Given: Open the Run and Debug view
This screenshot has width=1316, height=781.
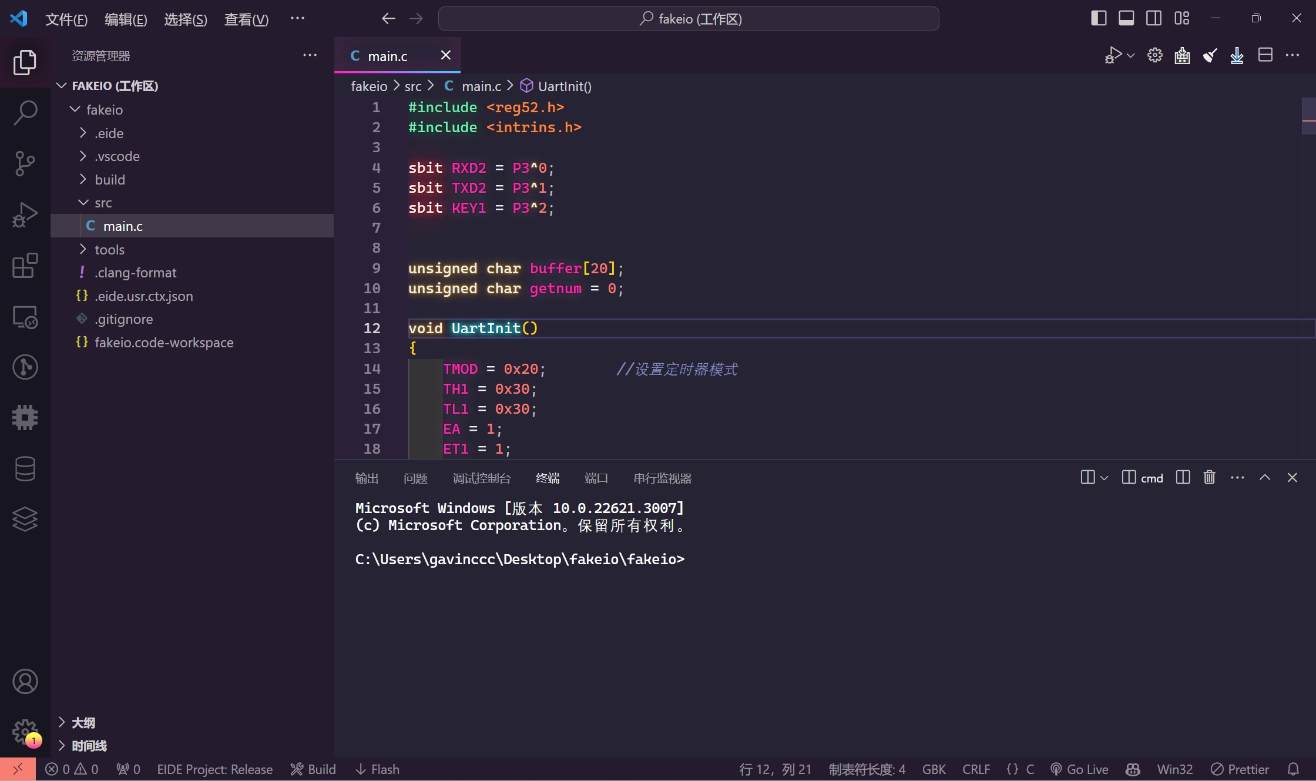Looking at the screenshot, I should [25, 214].
